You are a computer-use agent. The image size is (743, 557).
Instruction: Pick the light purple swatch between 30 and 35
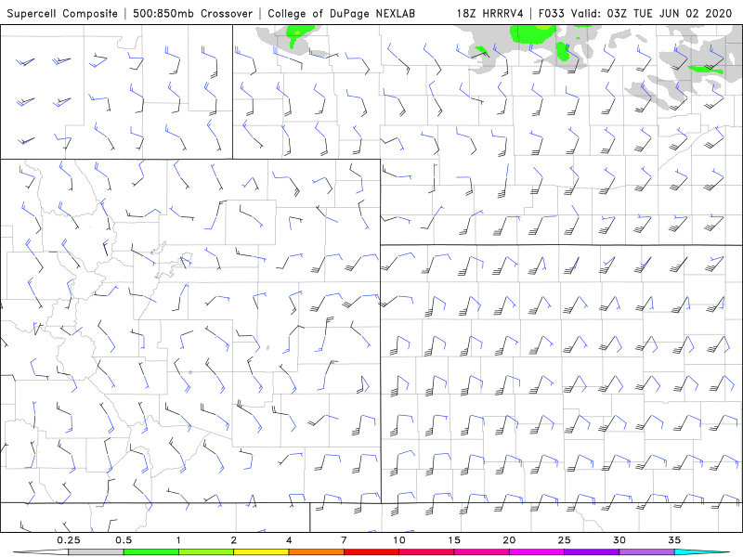tap(646, 552)
